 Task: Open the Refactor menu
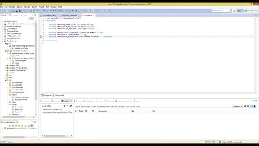point(12,7)
